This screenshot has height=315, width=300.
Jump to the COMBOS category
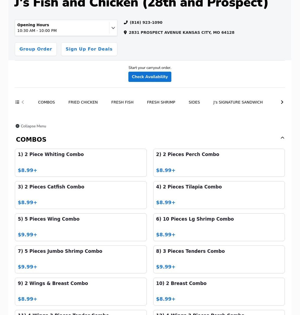click(46, 102)
